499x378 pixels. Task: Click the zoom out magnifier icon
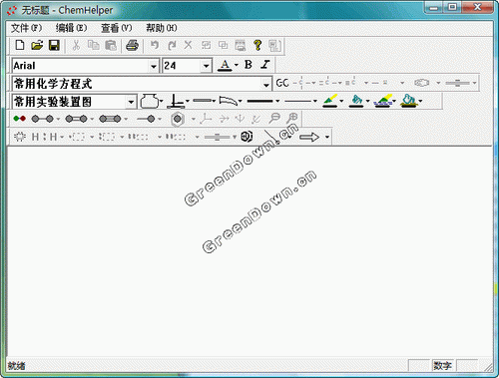274,119
